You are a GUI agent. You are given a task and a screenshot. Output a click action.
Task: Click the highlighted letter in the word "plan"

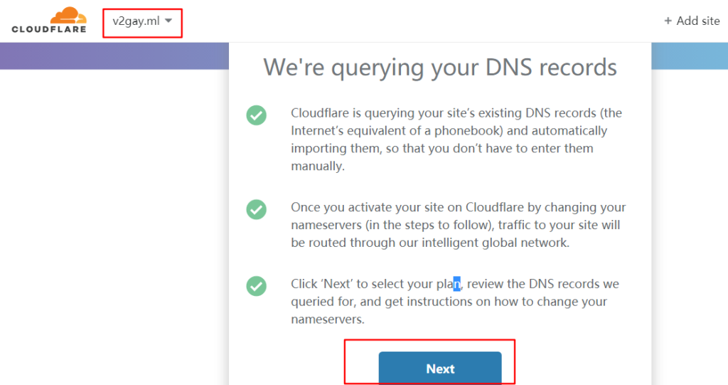[458, 284]
